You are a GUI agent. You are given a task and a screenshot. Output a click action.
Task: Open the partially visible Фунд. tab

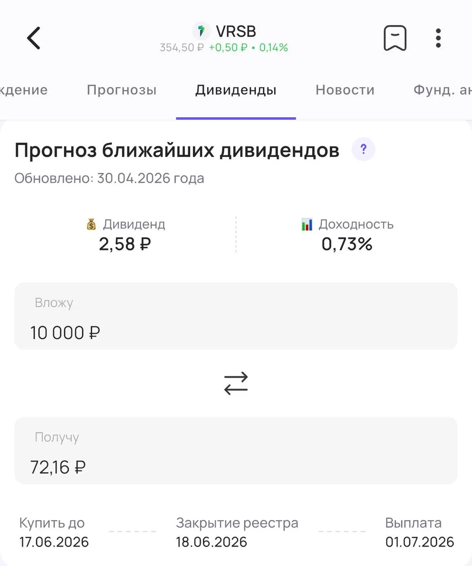coord(442,90)
